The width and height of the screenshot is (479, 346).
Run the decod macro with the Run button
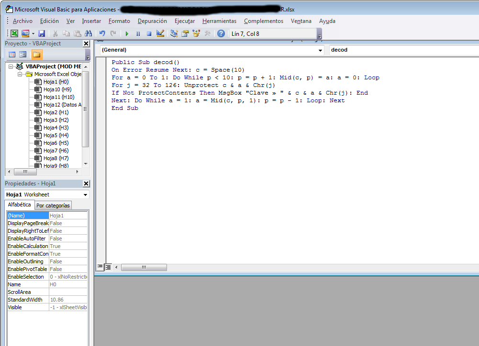tap(127, 33)
